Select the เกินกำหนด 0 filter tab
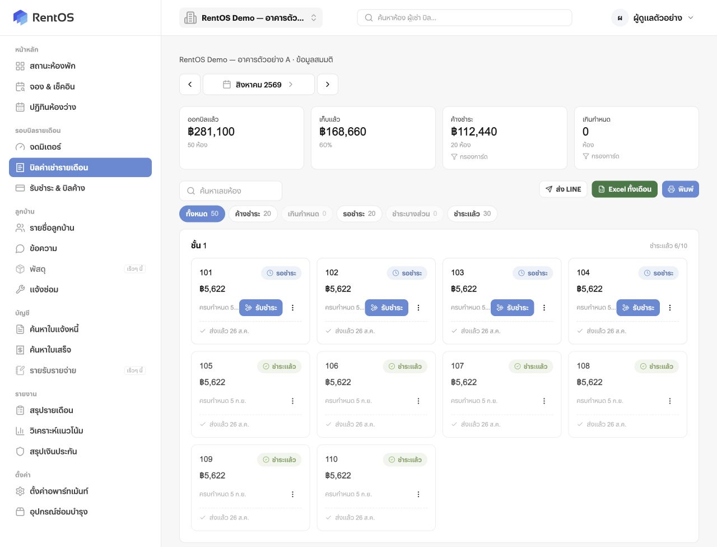 [307, 214]
